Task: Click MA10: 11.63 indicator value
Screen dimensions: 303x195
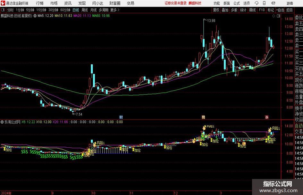Action: click(x=63, y=16)
